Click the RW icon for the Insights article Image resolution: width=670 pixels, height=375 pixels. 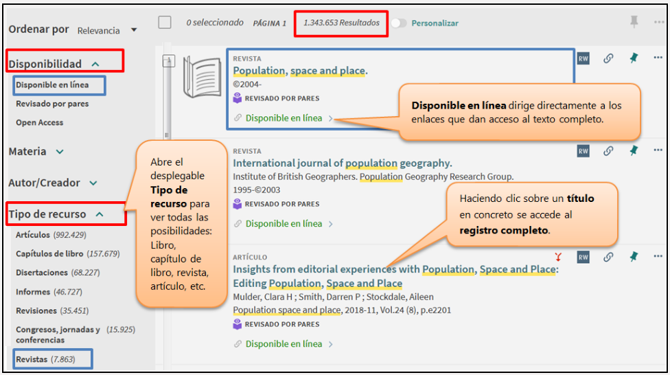[583, 257]
